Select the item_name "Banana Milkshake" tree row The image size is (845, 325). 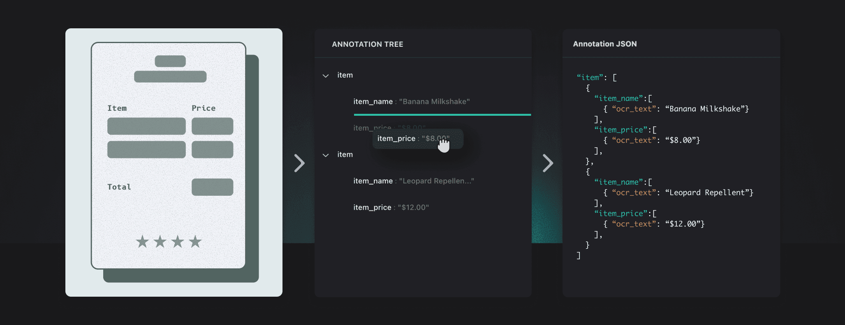pos(411,101)
